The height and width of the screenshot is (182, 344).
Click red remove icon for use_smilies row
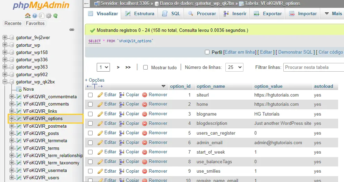[x=145, y=171]
